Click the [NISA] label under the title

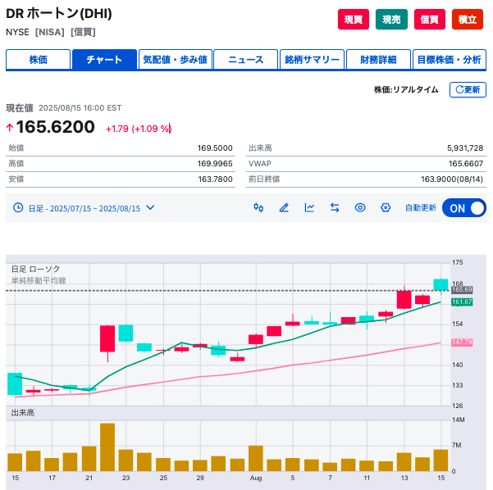coord(50,32)
